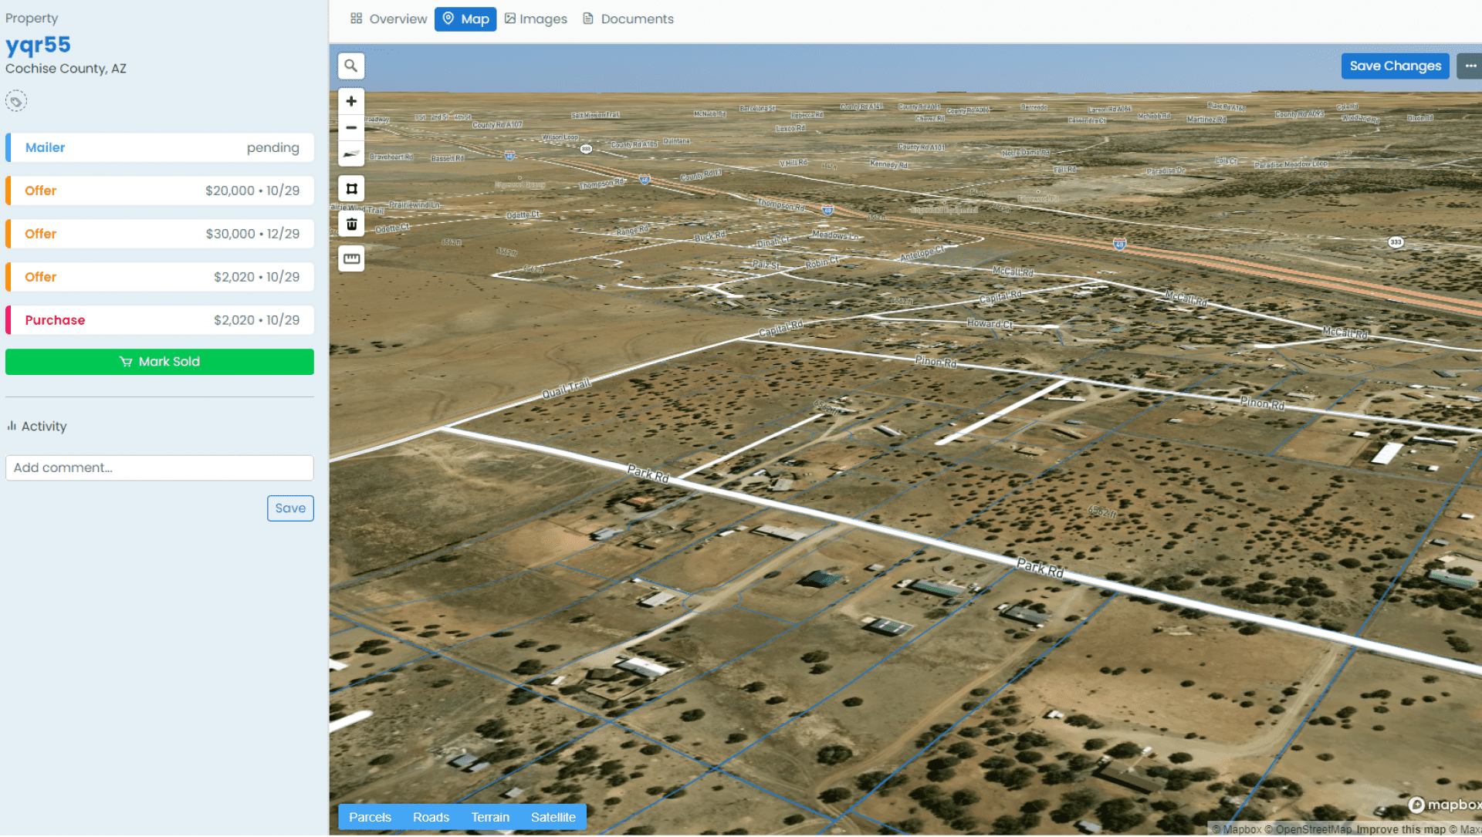Activate the boundary frame tool
Screen dimensions: 1482x837
tap(351, 187)
